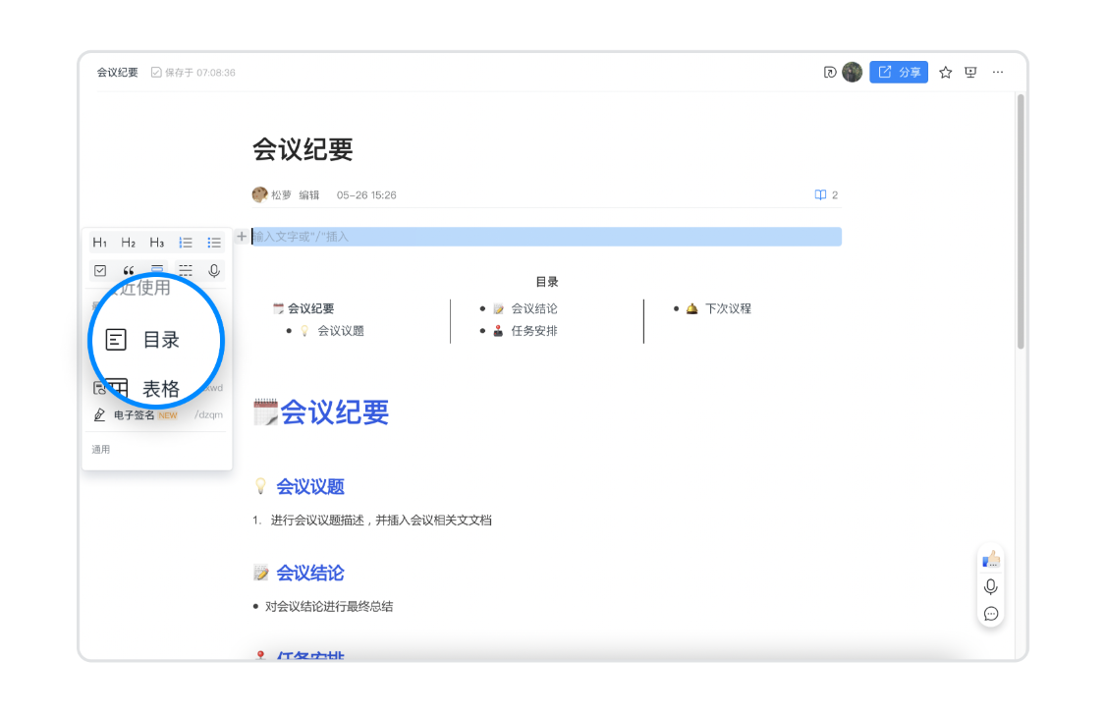Insert a bulleted list block
The width and height of the screenshot is (1105, 713).
point(214,242)
